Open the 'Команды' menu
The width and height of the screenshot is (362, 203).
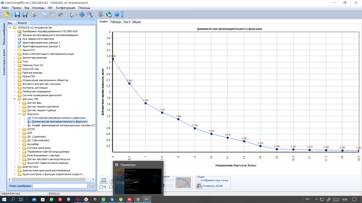39,7
